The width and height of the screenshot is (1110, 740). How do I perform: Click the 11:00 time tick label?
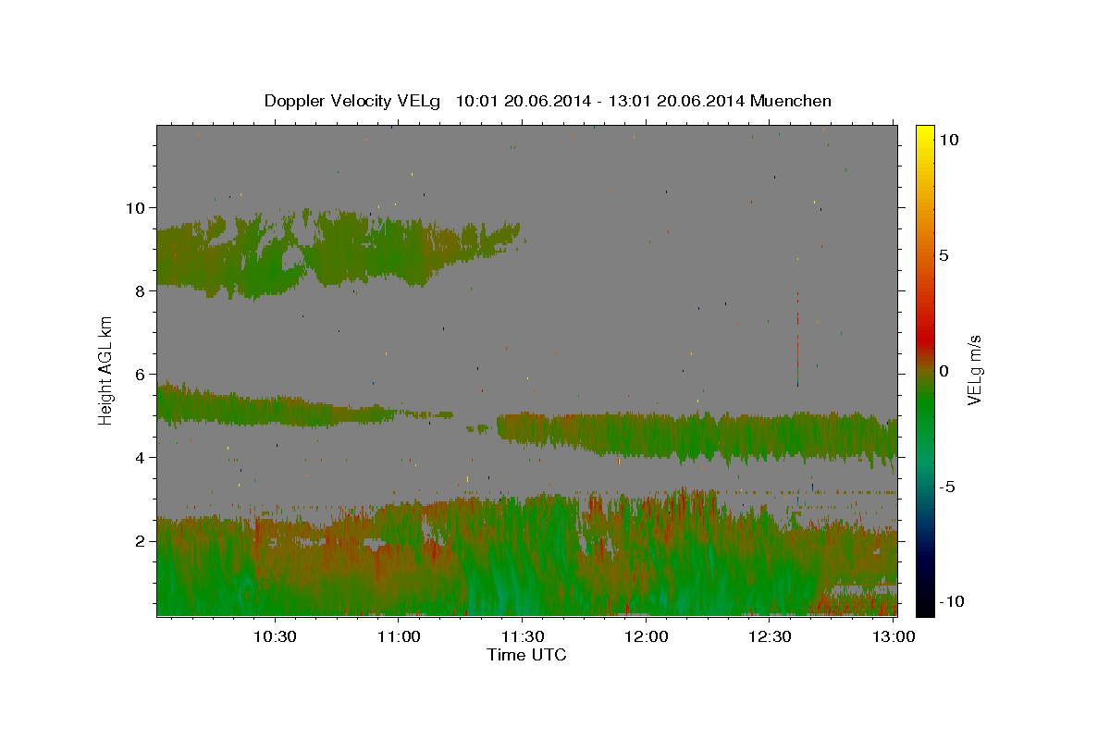399,636
